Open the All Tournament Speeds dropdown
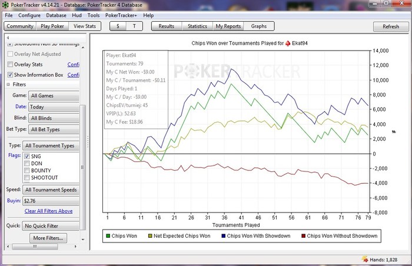Screen dimensions: 412x266 pyautogui.click(x=51, y=190)
